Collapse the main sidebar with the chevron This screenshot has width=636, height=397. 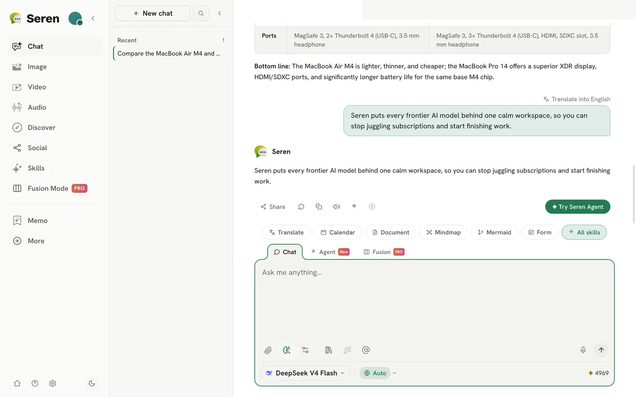(93, 19)
